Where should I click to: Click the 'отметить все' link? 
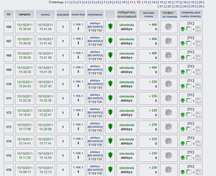point(191,13)
